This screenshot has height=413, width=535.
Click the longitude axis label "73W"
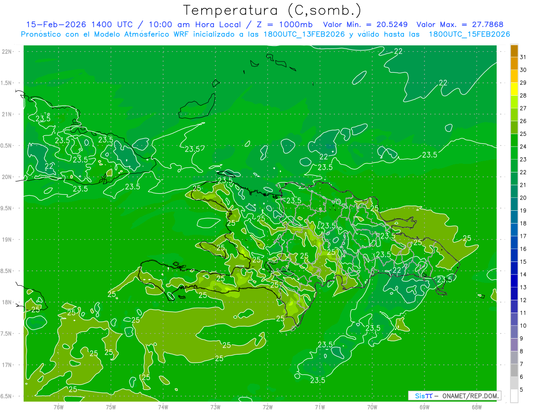(215, 407)
